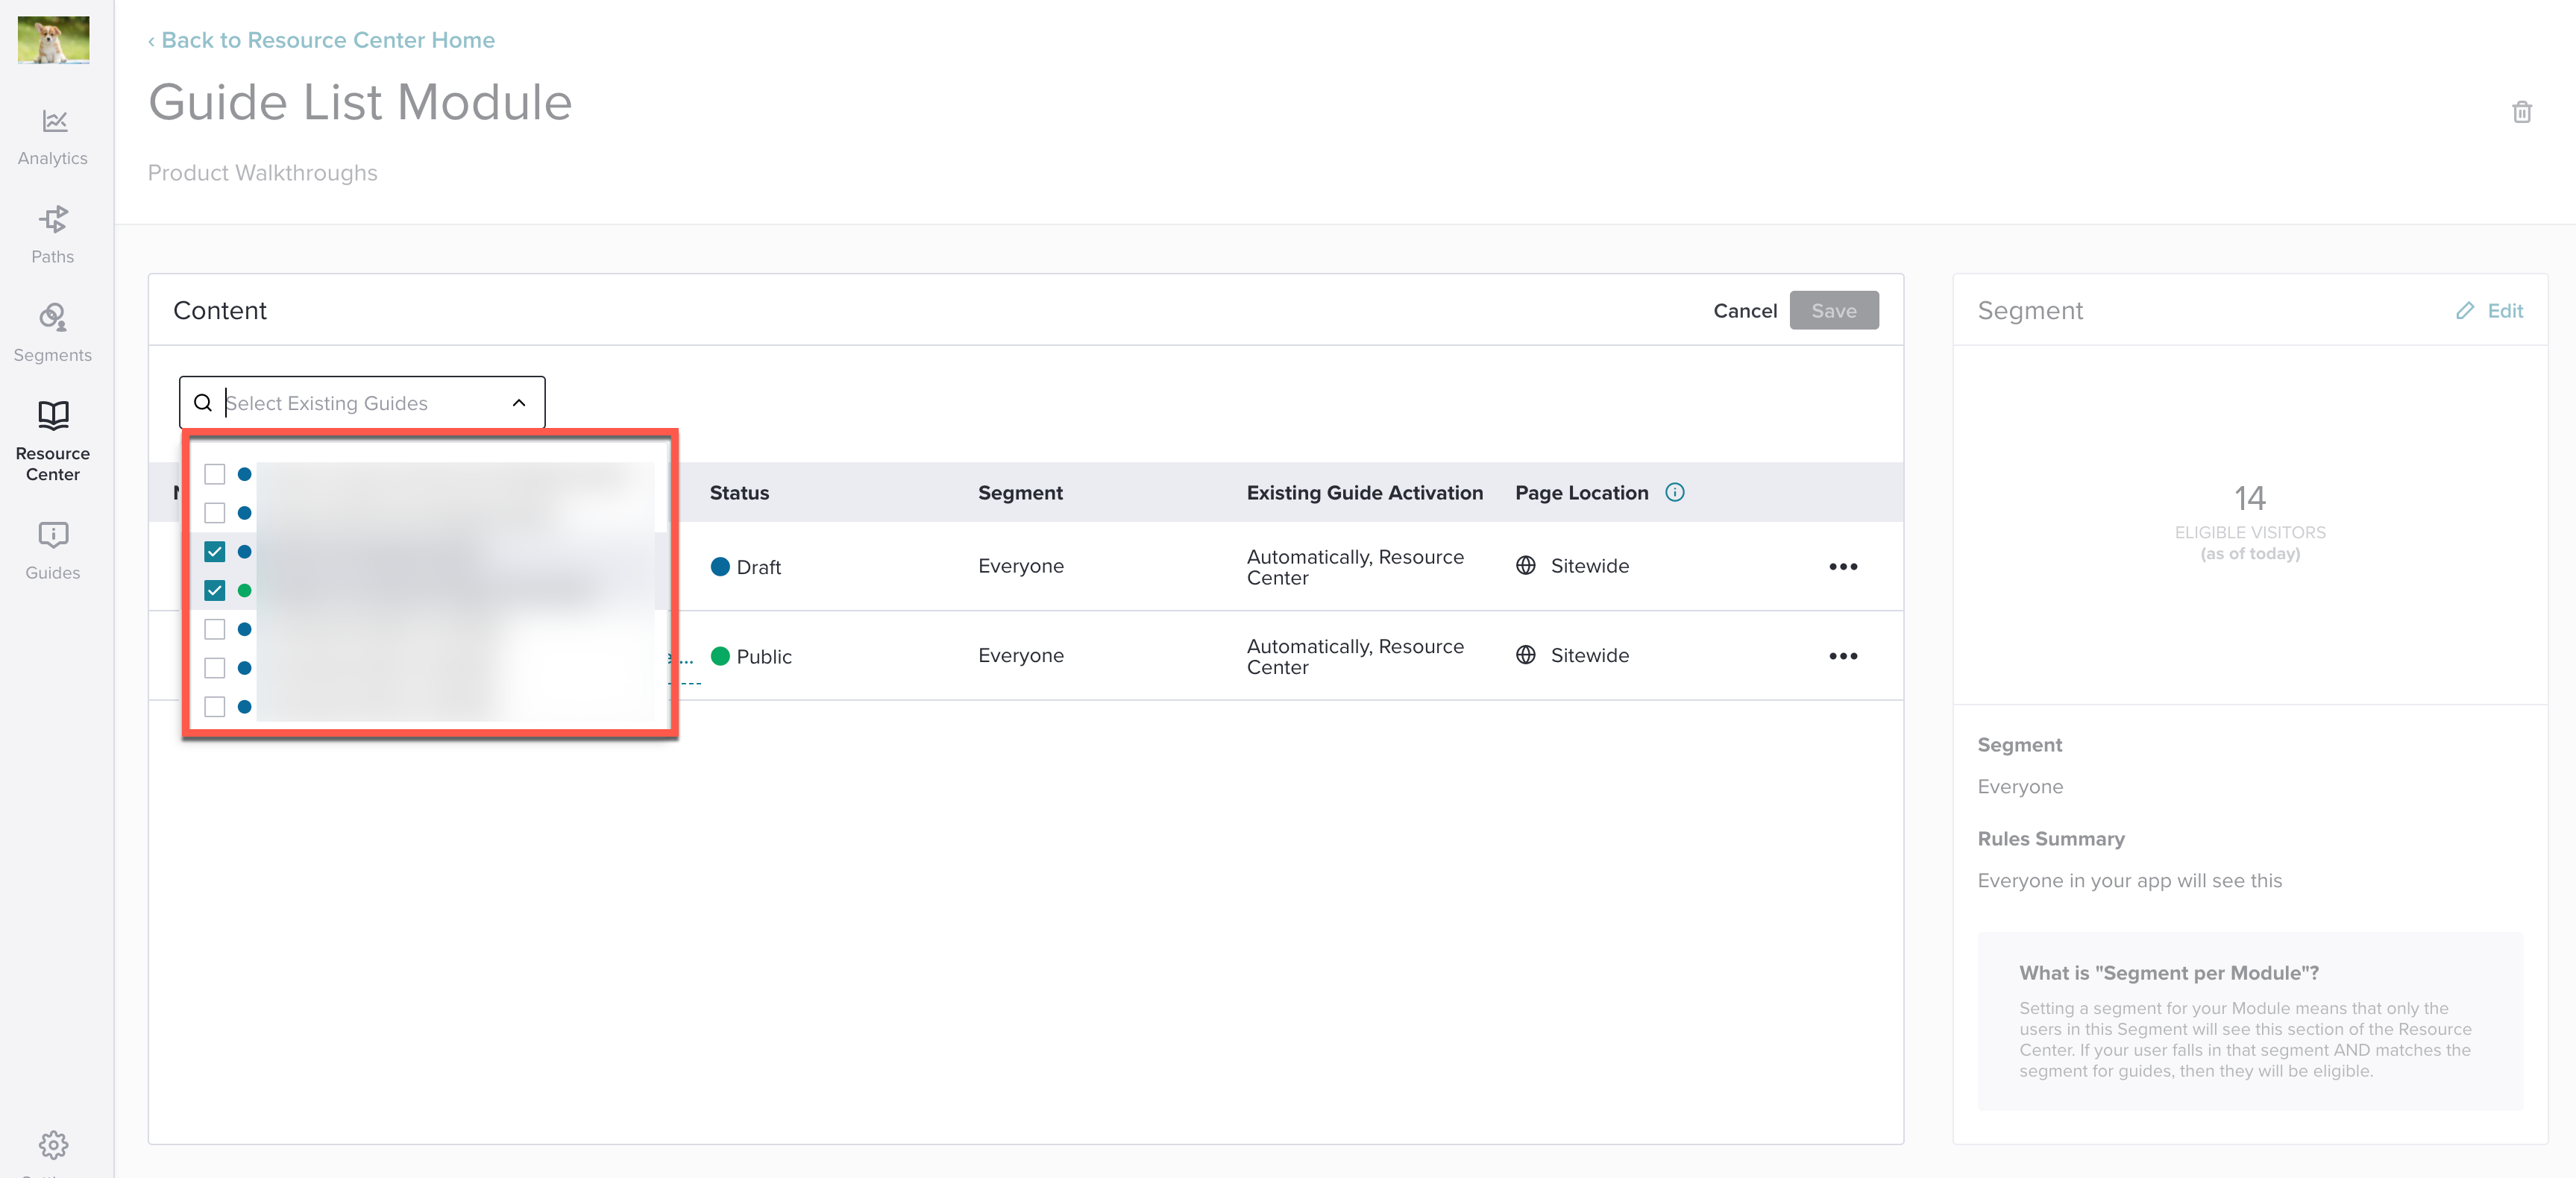
Task: Check the first guide checkbox in dropdown
Action: click(214, 474)
